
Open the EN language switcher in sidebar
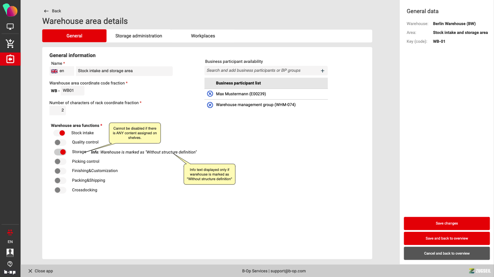click(x=10, y=242)
